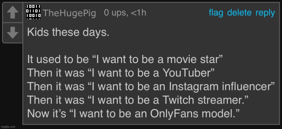
Task: Click "Now it's" at the last line's start
Action: pos(47,114)
